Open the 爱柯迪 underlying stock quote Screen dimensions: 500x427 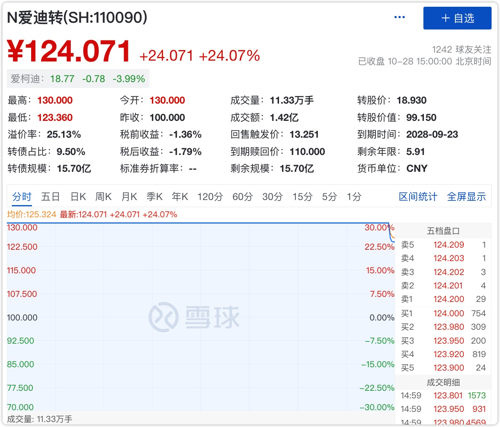78,79
